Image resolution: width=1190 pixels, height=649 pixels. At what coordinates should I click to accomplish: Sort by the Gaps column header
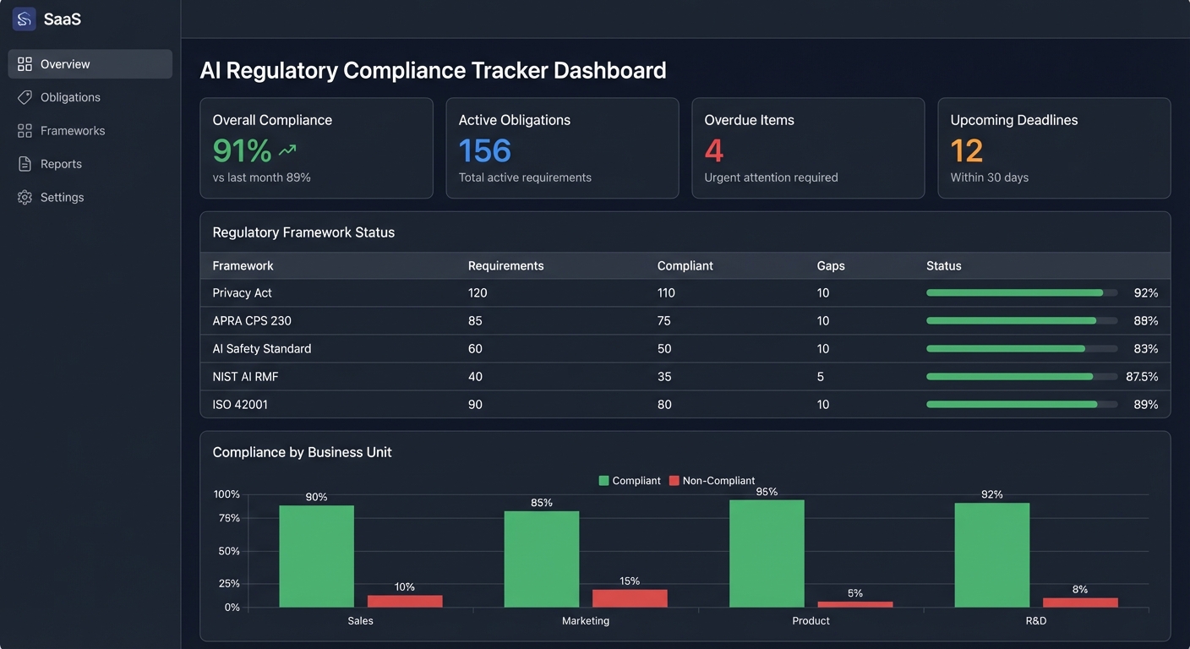click(x=830, y=265)
